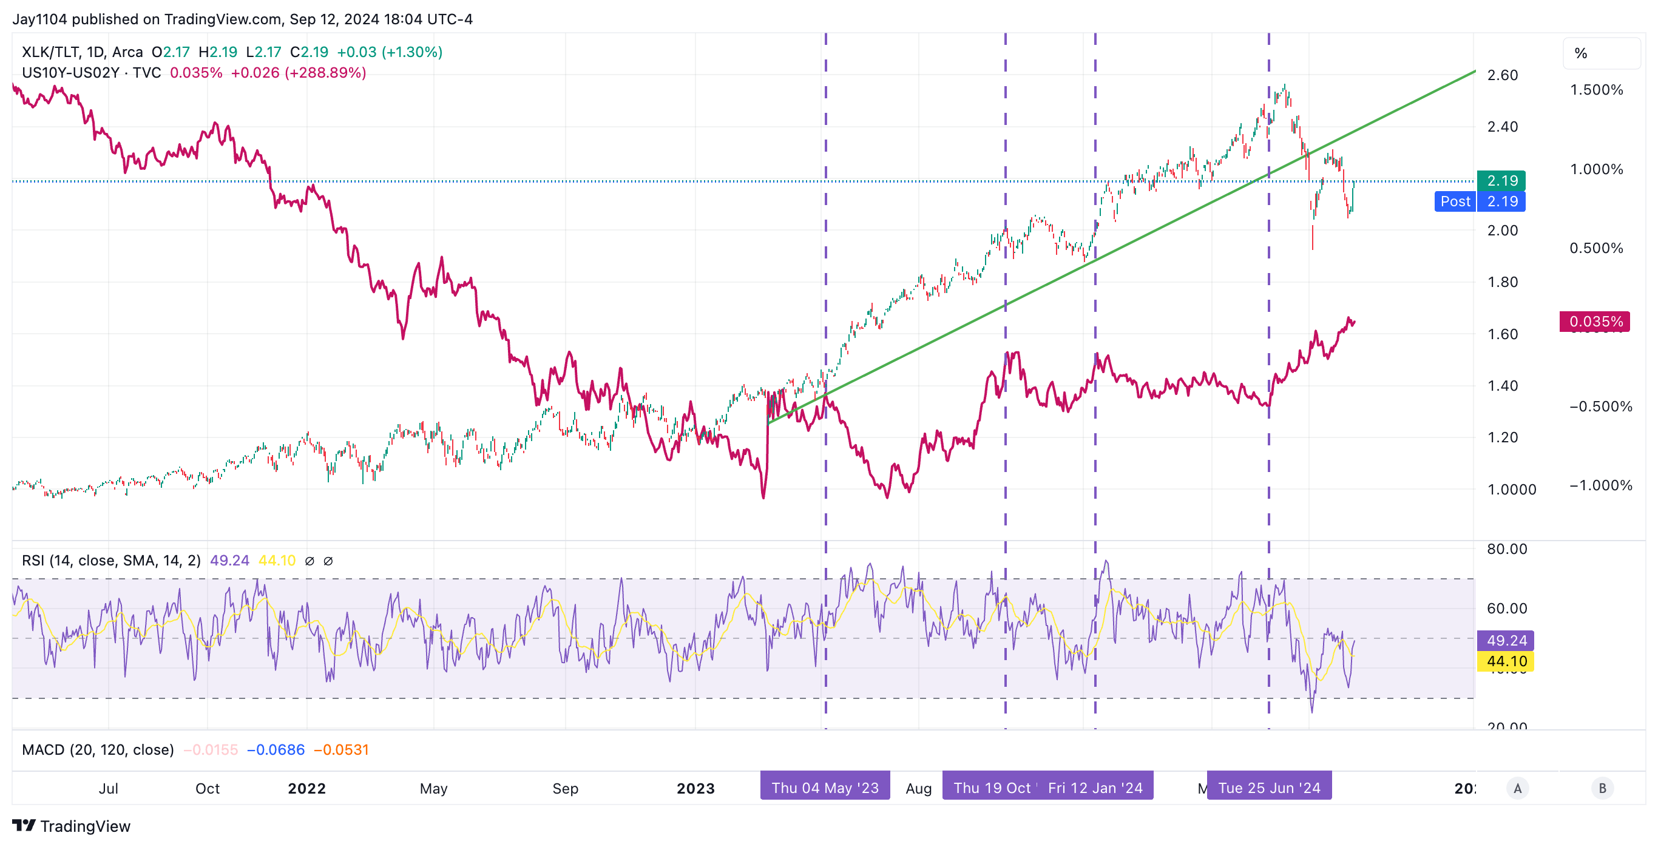1658x847 pixels.
Task: Toggle auto scale button A
Action: 1518,788
